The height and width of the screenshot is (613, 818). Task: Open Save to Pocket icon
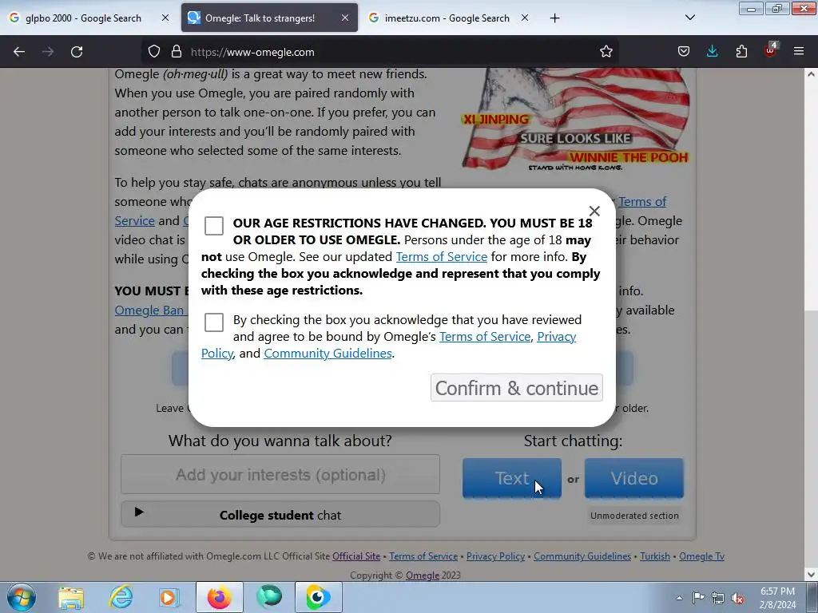(x=684, y=52)
